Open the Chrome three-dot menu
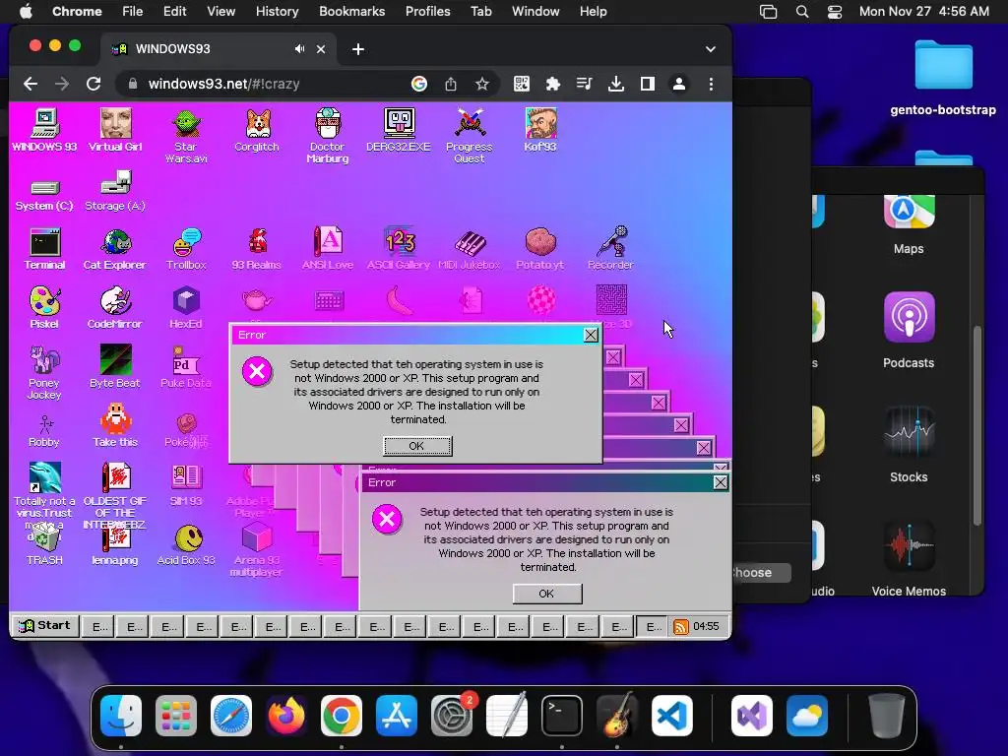 711,84
